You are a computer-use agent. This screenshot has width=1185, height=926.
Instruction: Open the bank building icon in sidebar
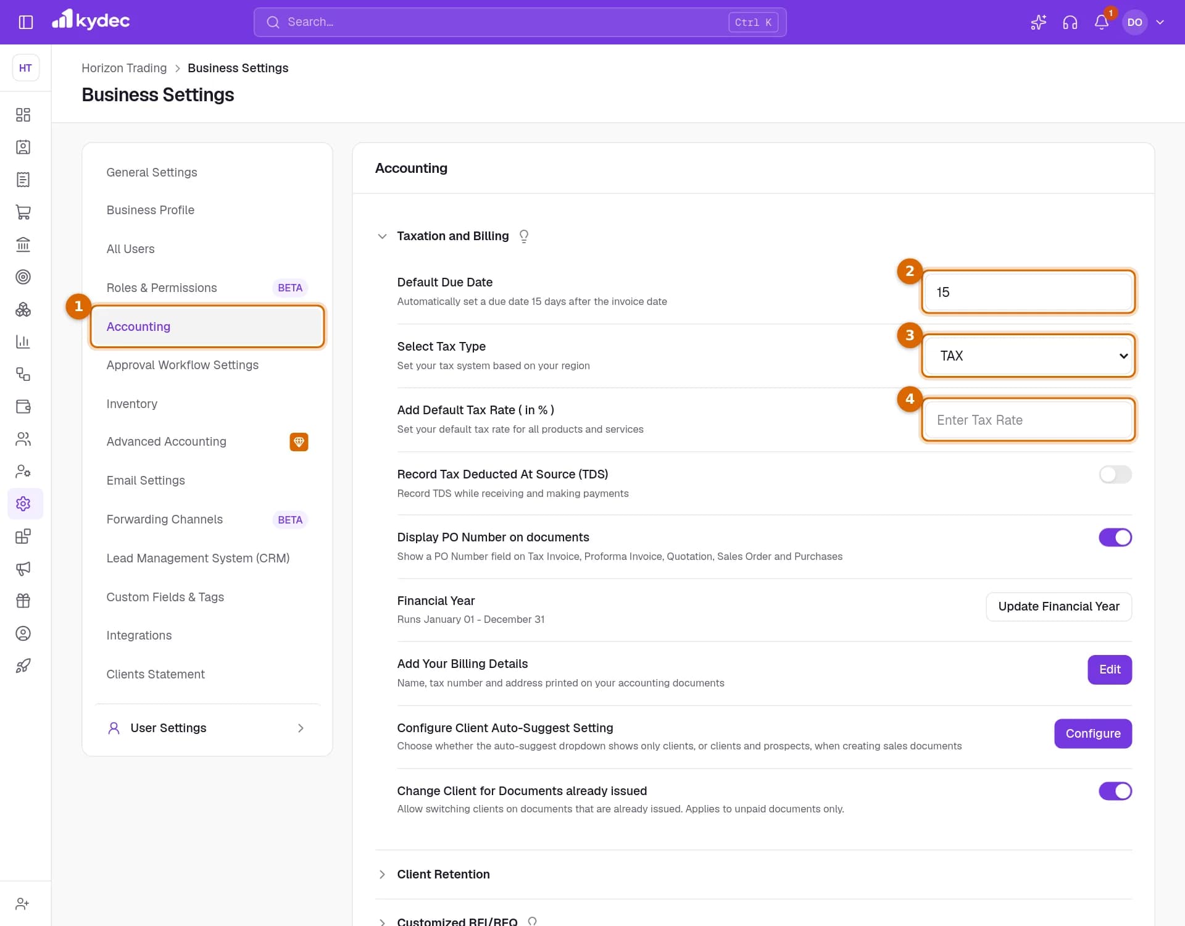click(x=23, y=244)
